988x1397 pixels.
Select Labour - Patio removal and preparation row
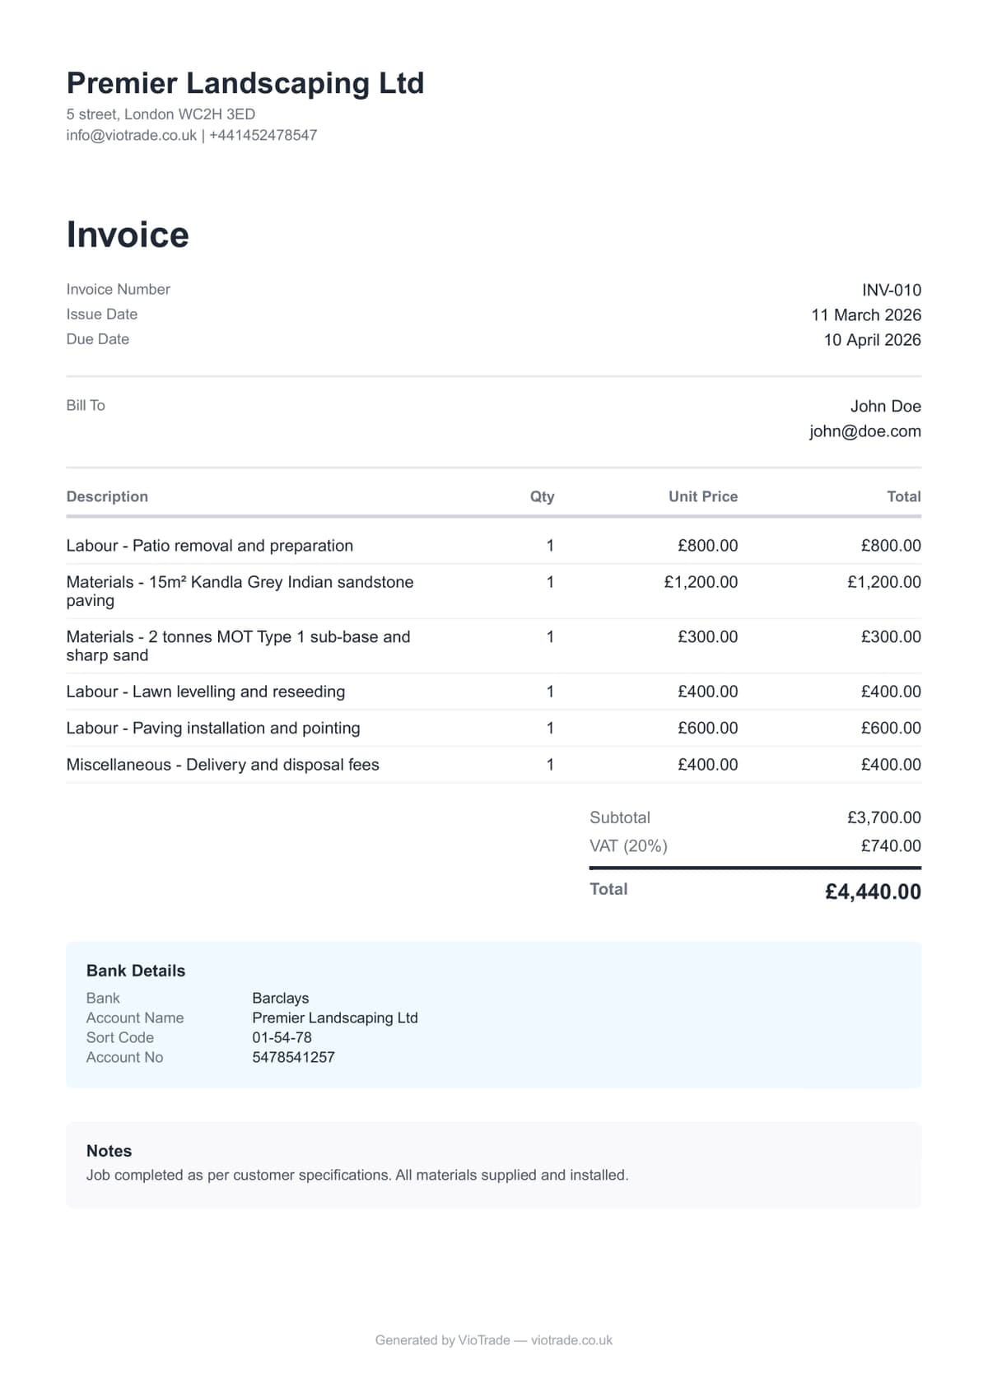494,545
